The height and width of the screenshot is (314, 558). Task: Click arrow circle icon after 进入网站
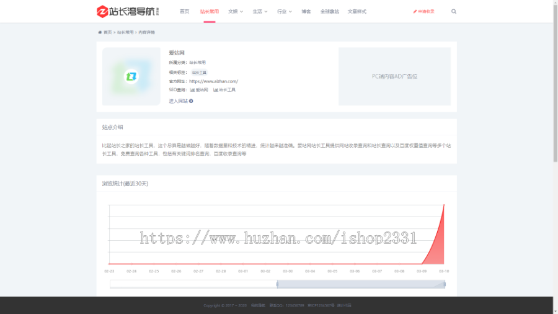(191, 101)
